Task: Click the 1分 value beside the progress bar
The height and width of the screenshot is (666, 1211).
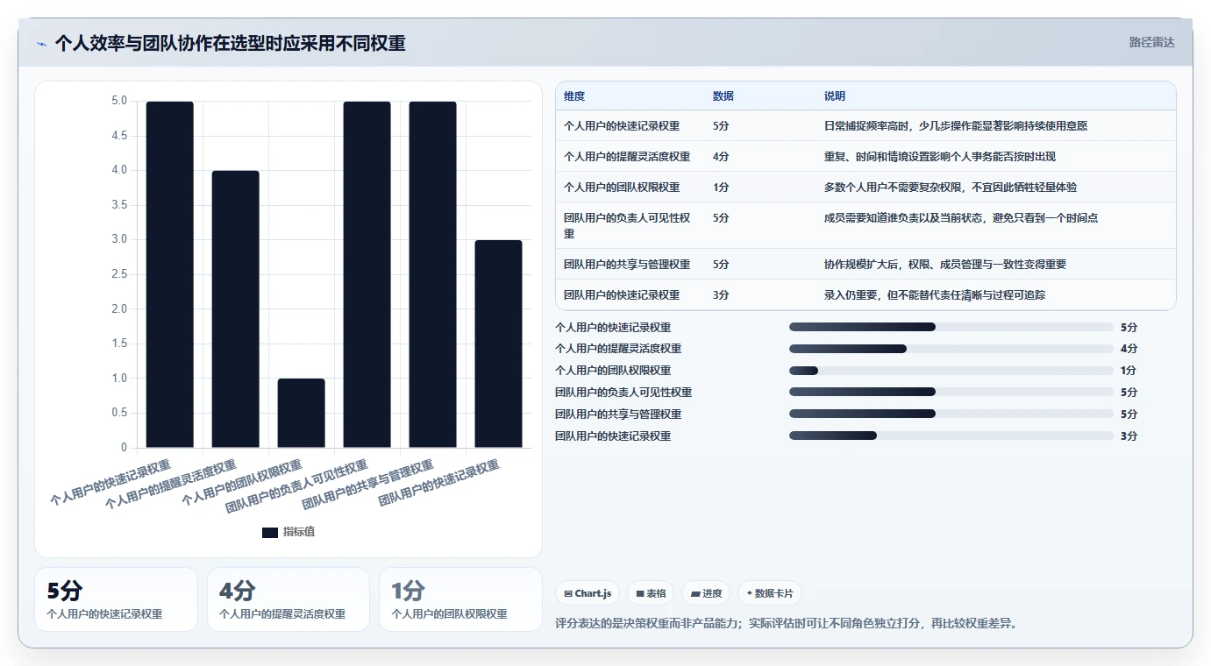Action: click(x=1129, y=370)
